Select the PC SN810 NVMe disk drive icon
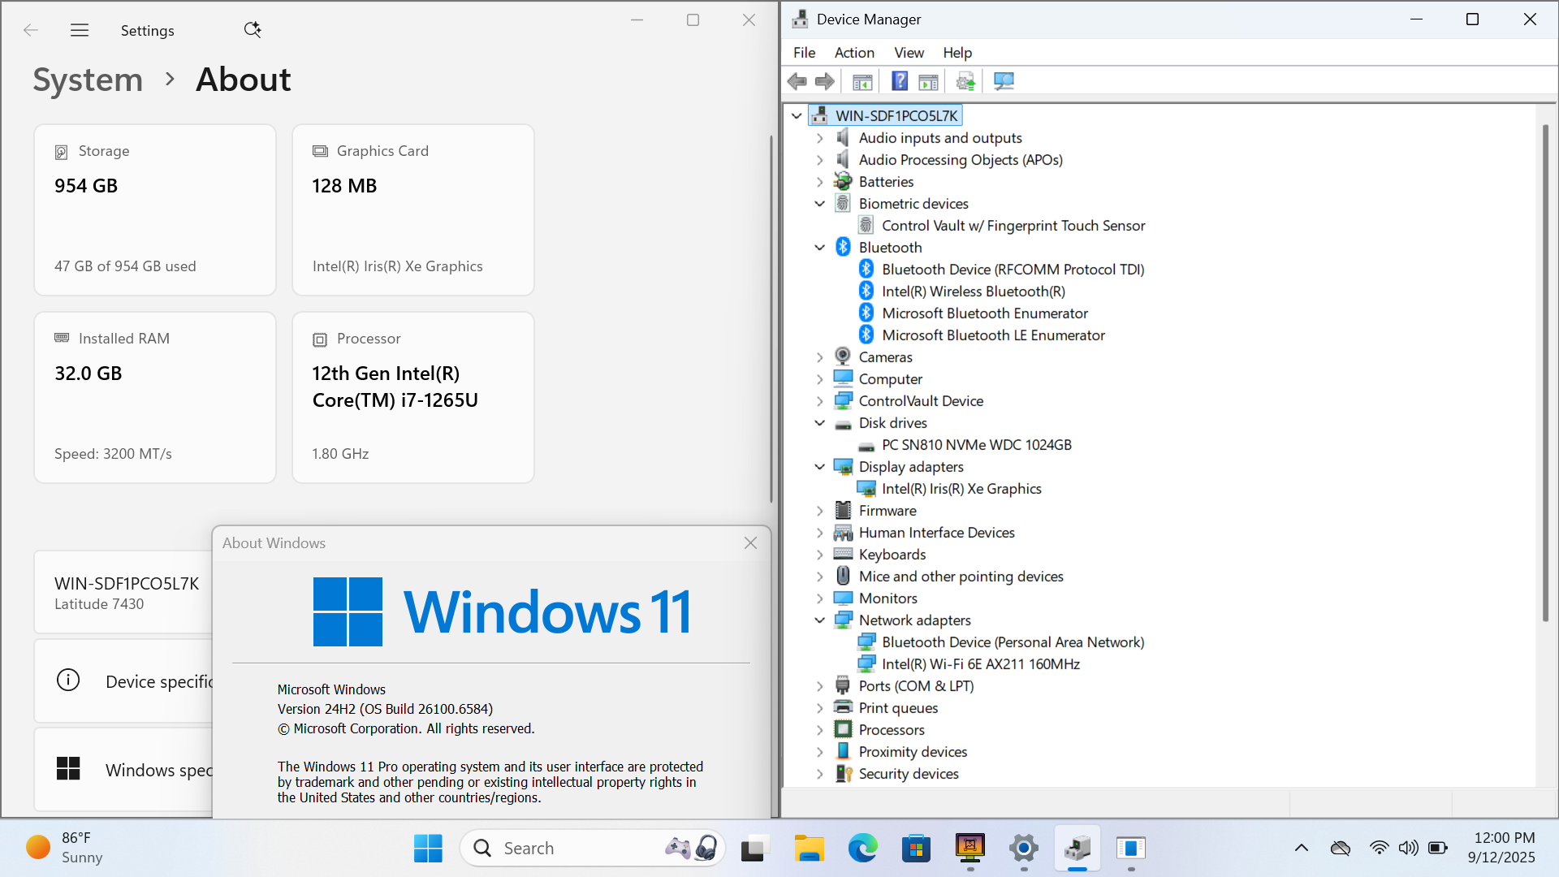1559x877 pixels. pos(866,446)
